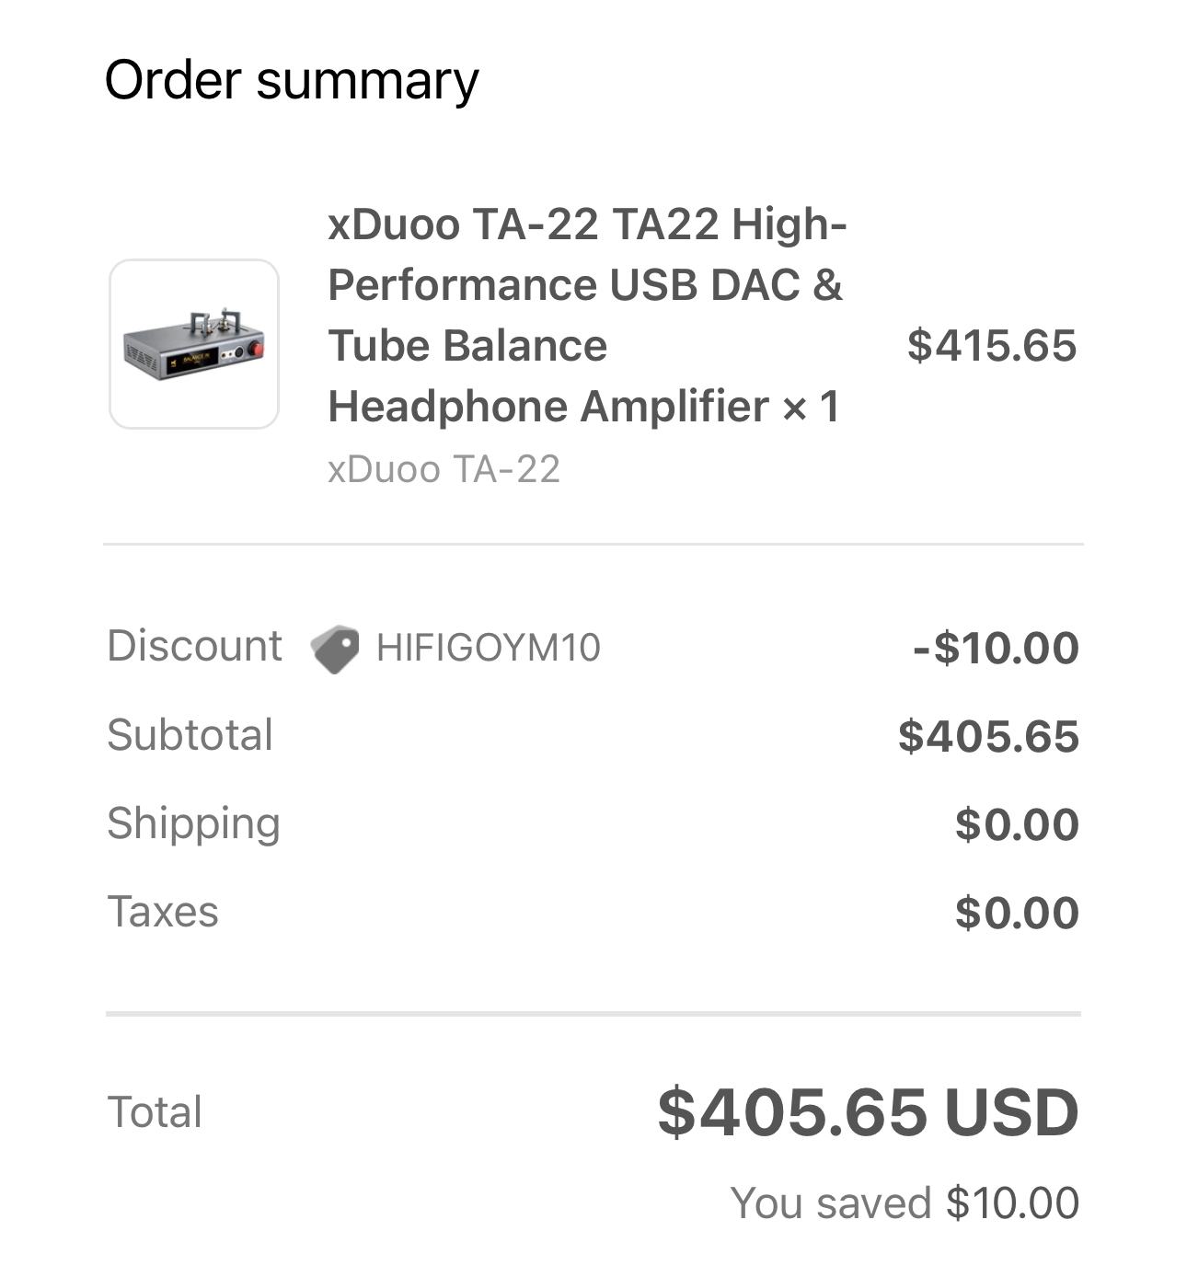
Task: Click the Total label
Action: (x=155, y=1111)
